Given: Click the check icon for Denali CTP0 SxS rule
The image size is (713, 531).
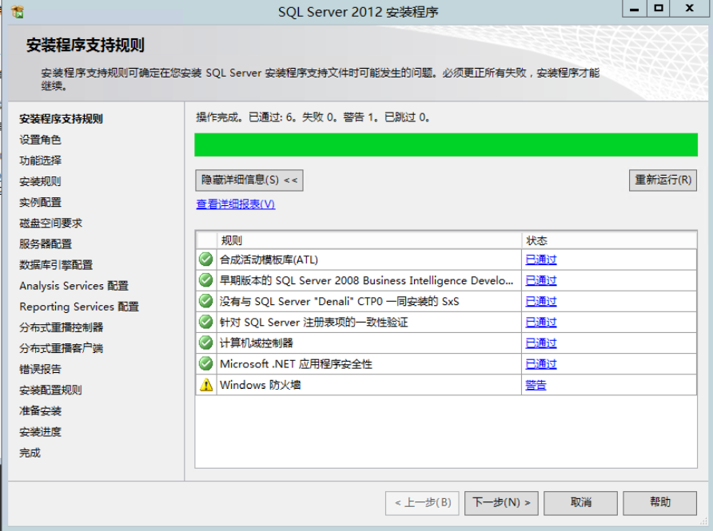Looking at the screenshot, I should (x=206, y=301).
